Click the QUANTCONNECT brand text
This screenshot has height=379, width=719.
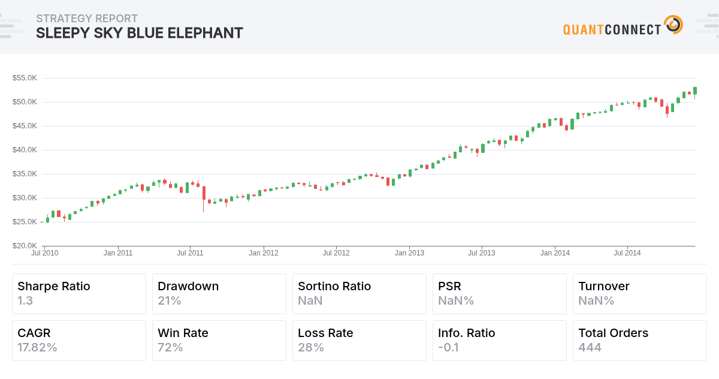pos(612,29)
